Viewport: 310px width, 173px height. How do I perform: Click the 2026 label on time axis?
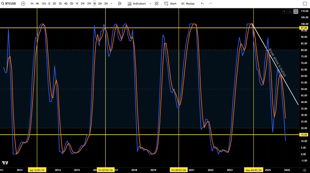point(287,170)
